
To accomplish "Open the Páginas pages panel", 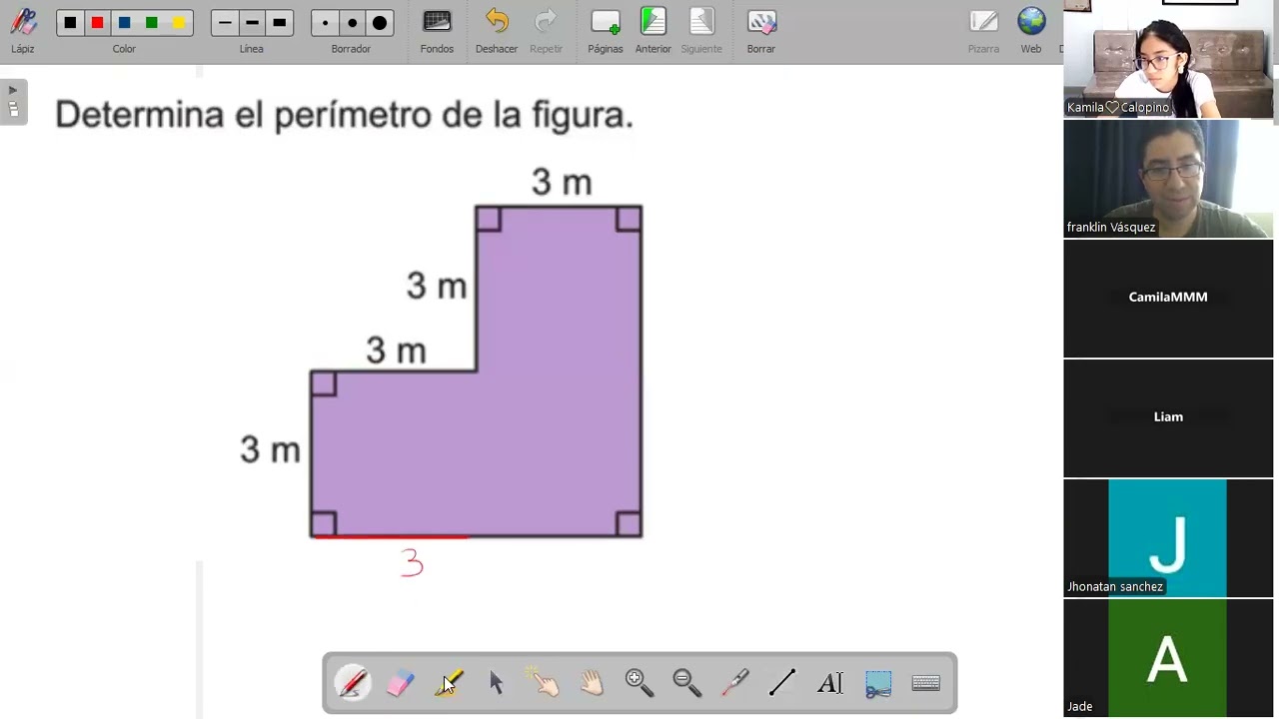I will coord(606,30).
